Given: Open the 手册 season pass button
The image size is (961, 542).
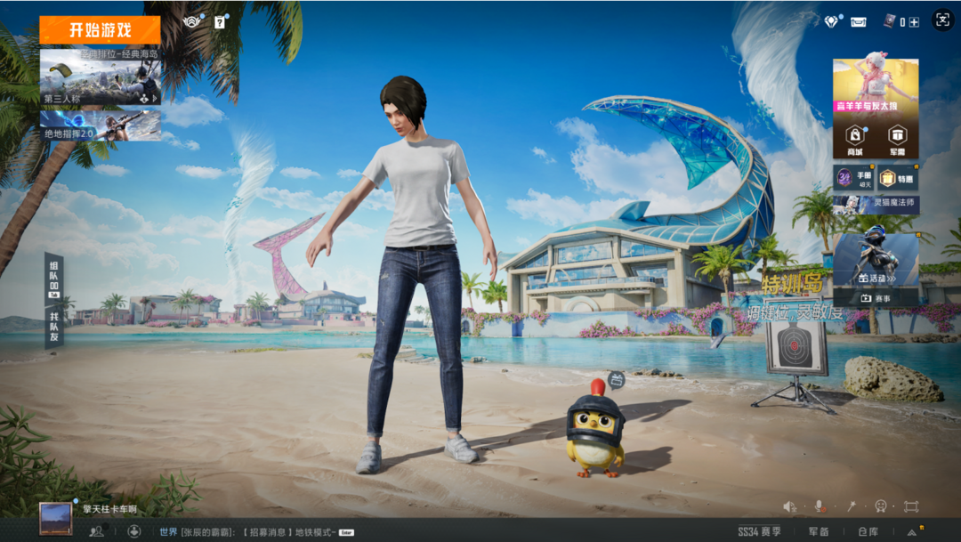Looking at the screenshot, I should 853,178.
